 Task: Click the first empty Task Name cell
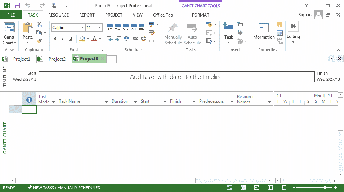83,110
